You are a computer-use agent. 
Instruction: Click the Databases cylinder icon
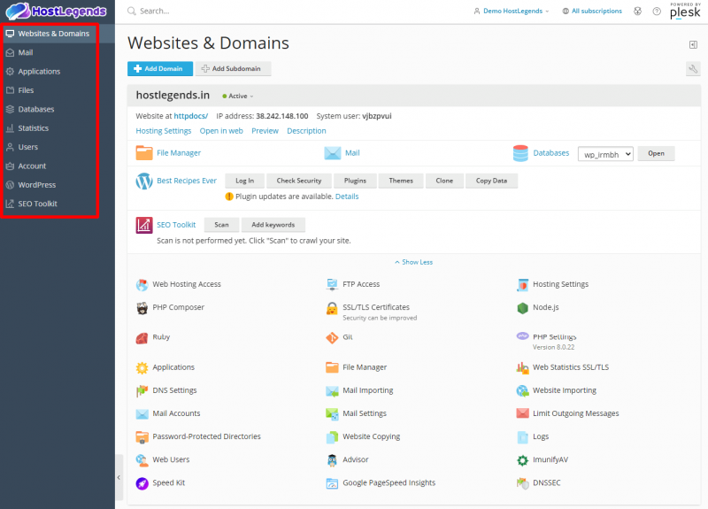520,153
